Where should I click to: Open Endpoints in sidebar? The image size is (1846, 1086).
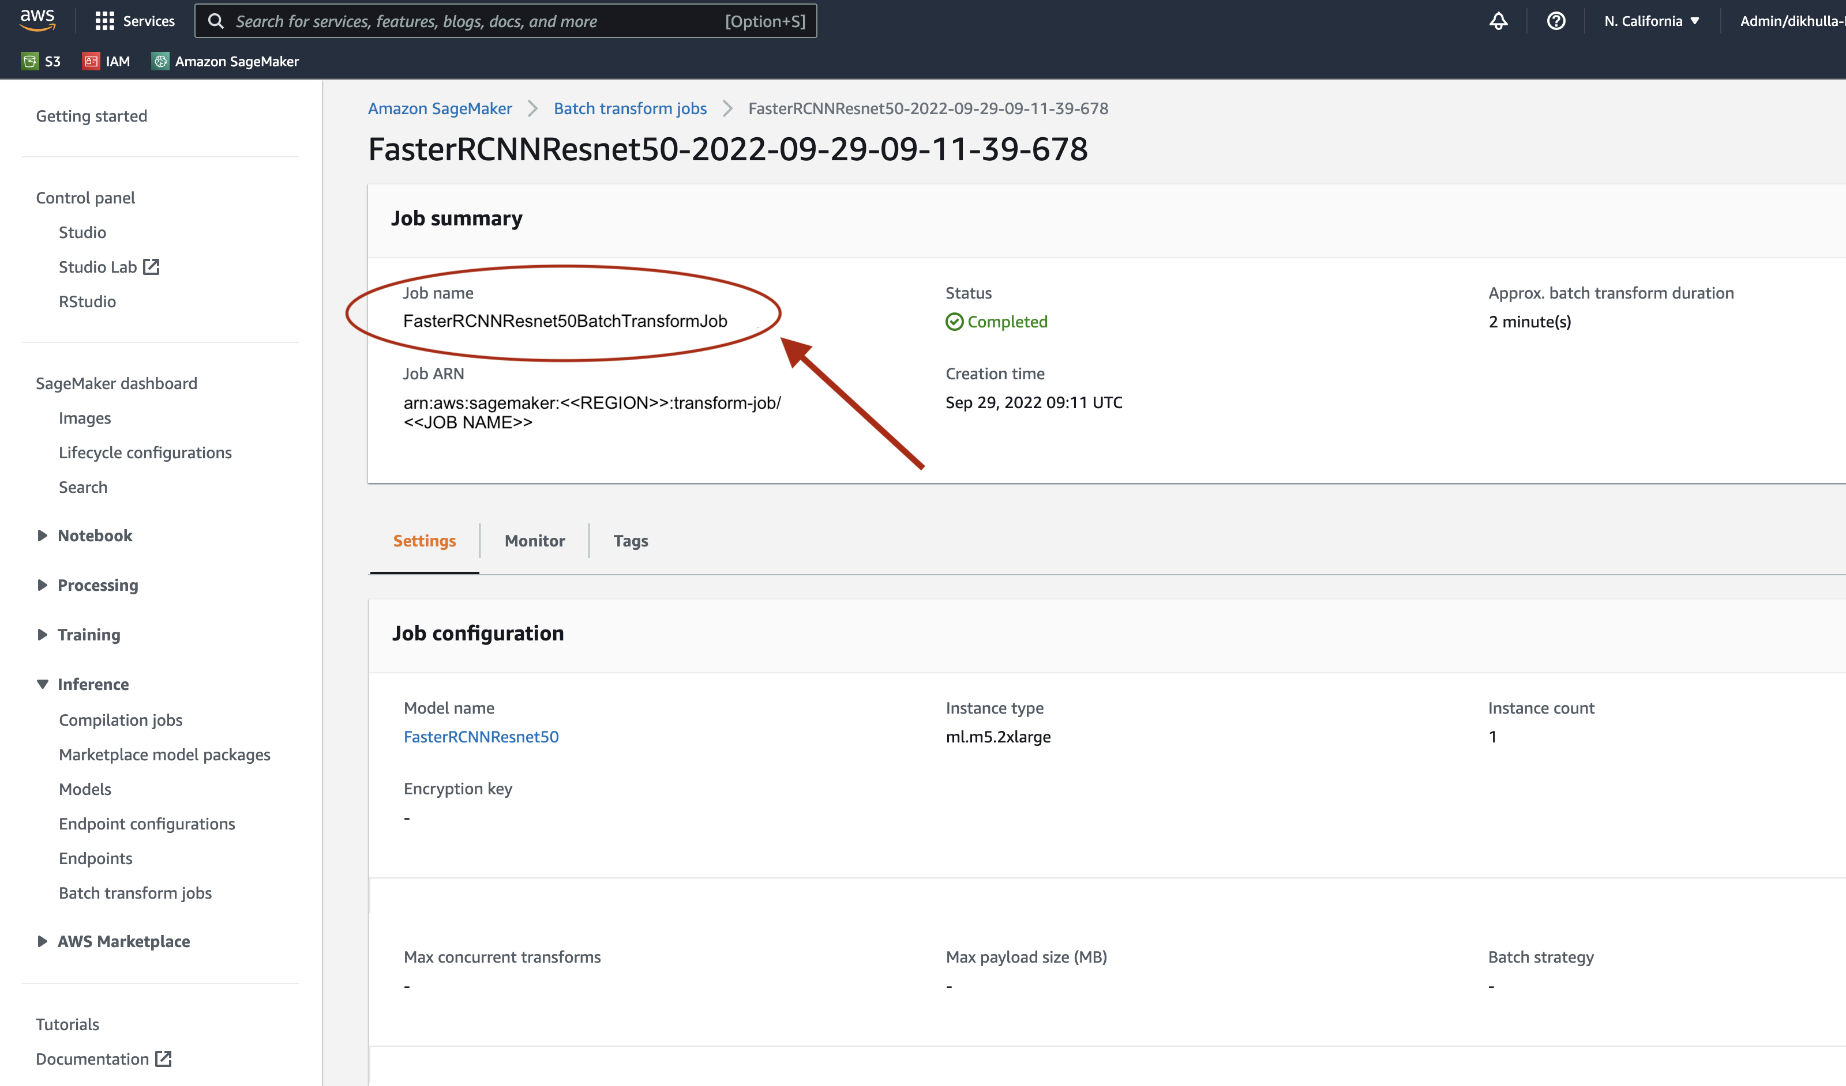pyautogui.click(x=96, y=858)
